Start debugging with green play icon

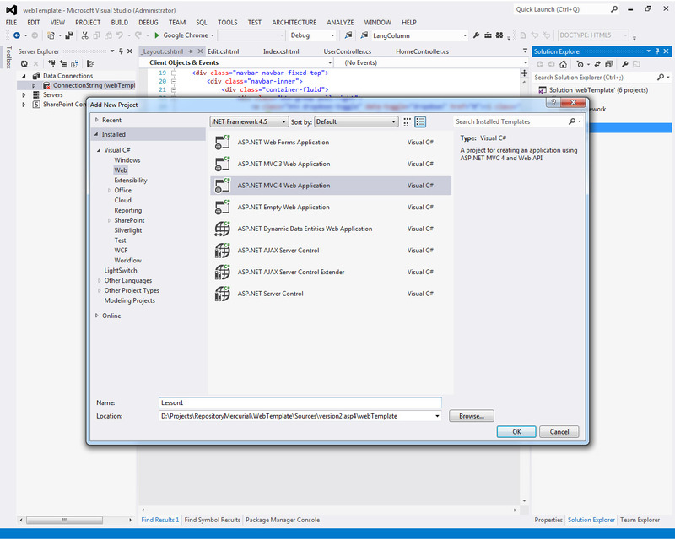pyautogui.click(x=157, y=35)
